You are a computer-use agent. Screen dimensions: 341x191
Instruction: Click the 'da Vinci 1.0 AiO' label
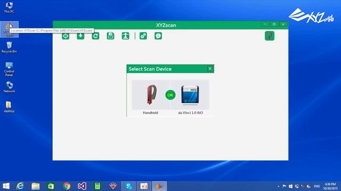191,112
